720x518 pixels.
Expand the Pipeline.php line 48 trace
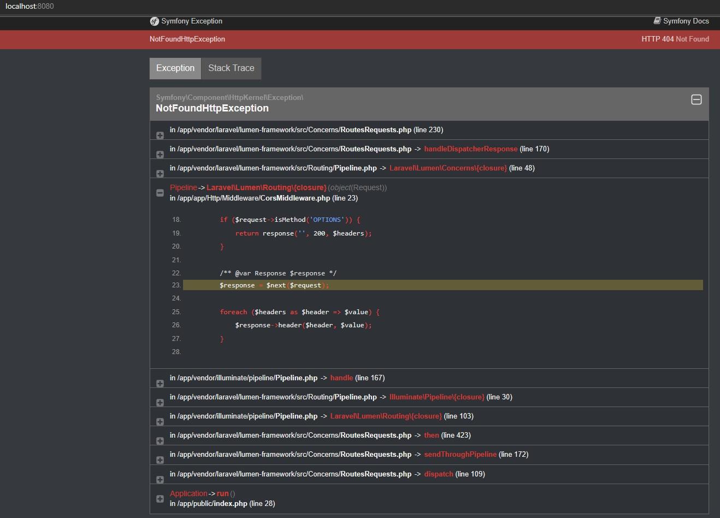pyautogui.click(x=160, y=174)
